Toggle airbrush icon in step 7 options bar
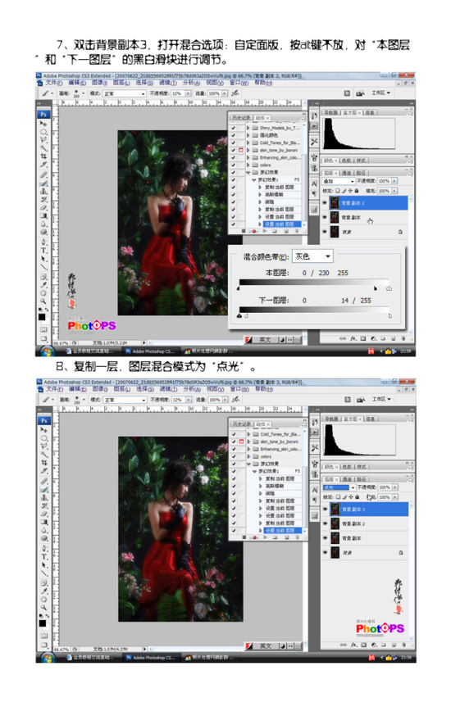This screenshot has height=702, width=451. tap(235, 93)
